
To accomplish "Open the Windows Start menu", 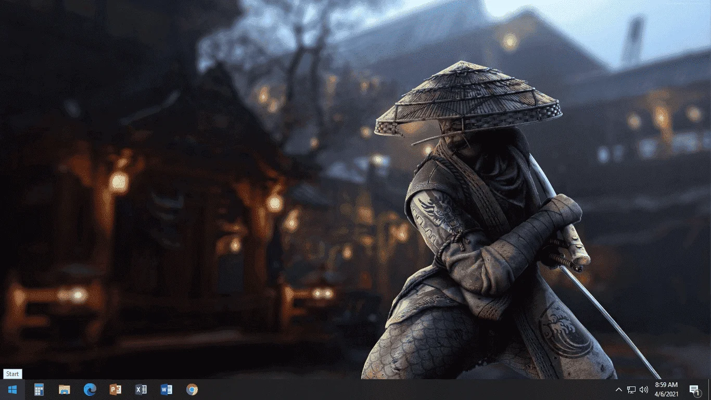I will tap(12, 390).
